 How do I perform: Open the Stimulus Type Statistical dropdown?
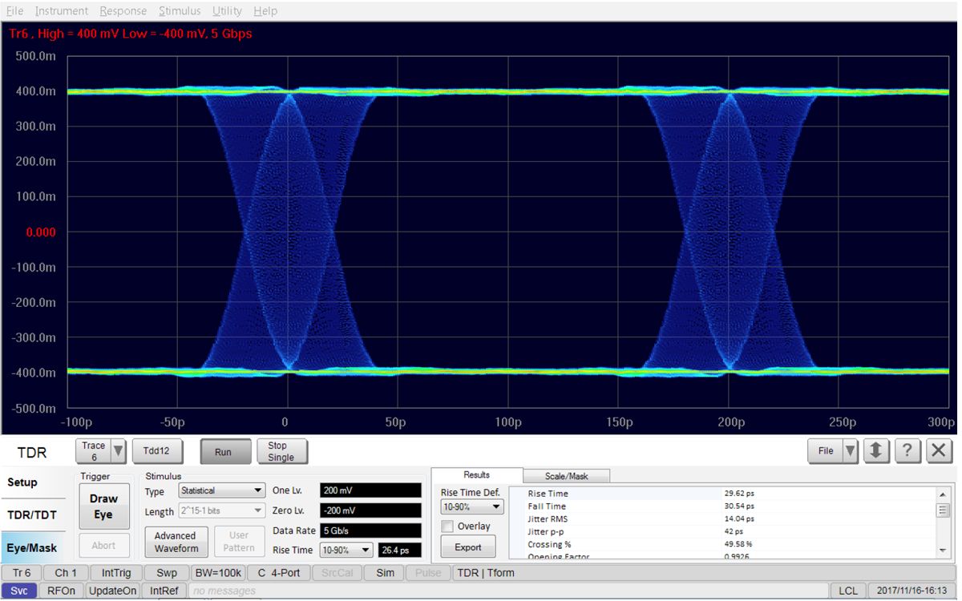(221, 490)
